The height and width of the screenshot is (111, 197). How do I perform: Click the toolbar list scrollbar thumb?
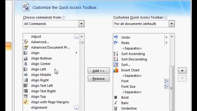tap(172, 88)
